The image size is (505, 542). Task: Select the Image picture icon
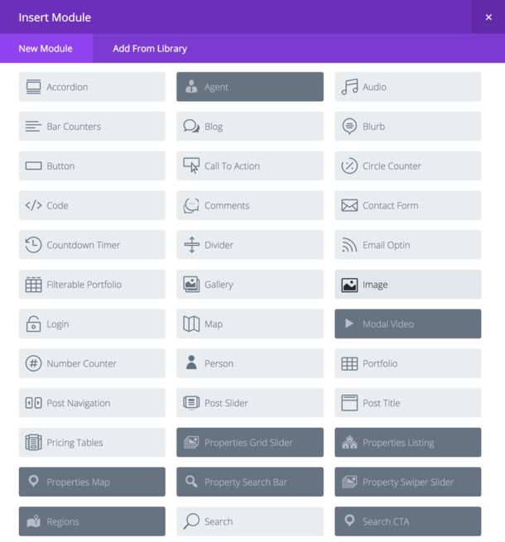[349, 285]
